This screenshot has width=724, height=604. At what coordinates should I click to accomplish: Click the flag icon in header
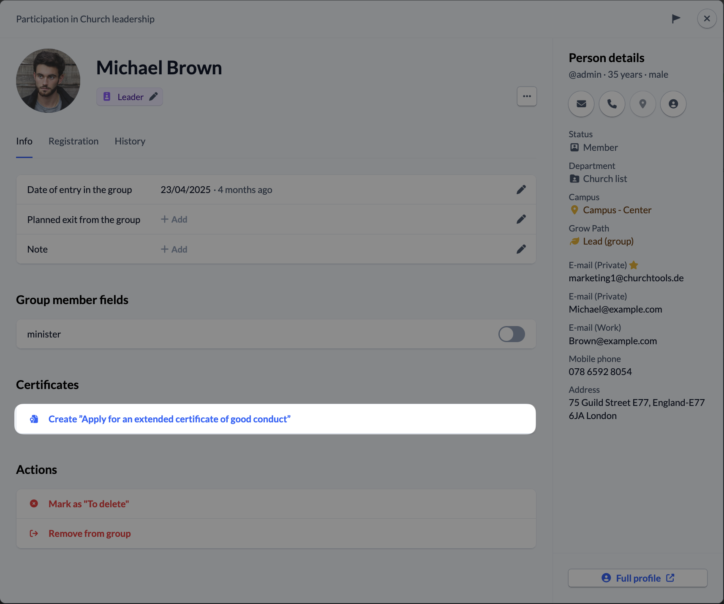tap(676, 19)
